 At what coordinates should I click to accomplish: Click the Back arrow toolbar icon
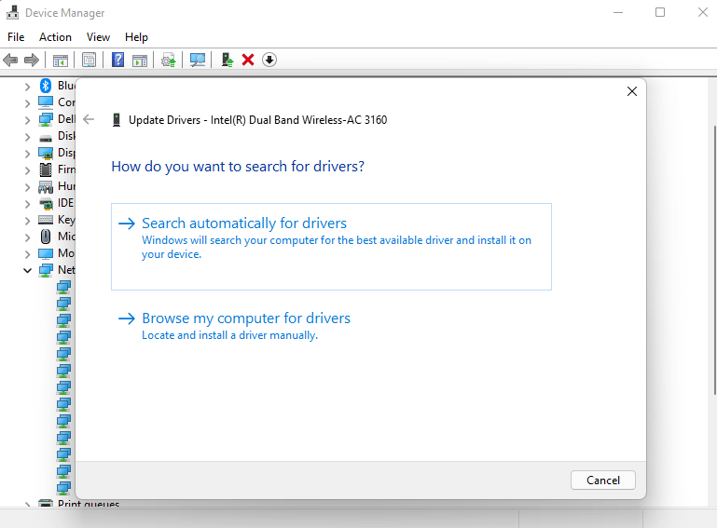(x=10, y=60)
